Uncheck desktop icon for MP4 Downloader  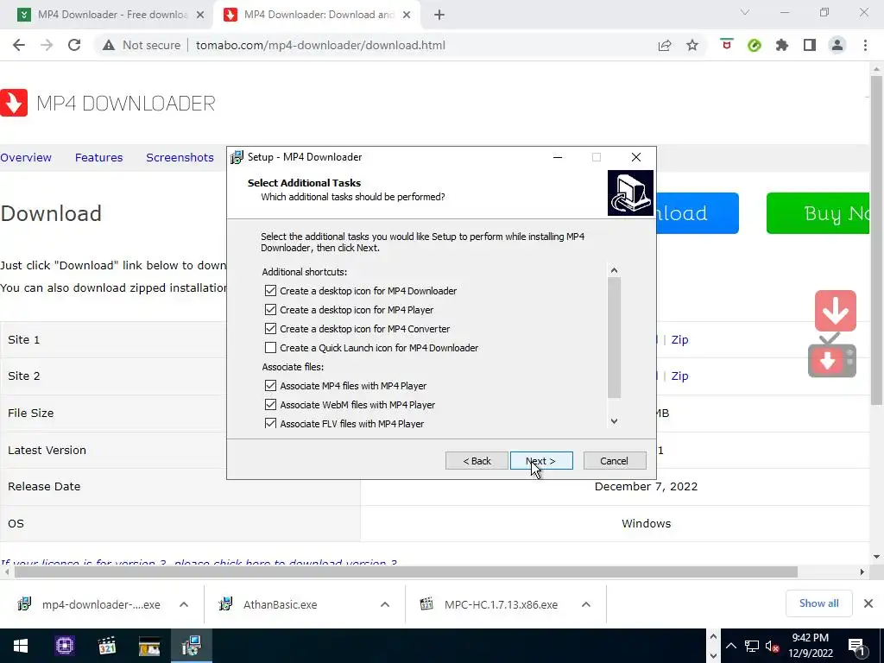pos(270,291)
